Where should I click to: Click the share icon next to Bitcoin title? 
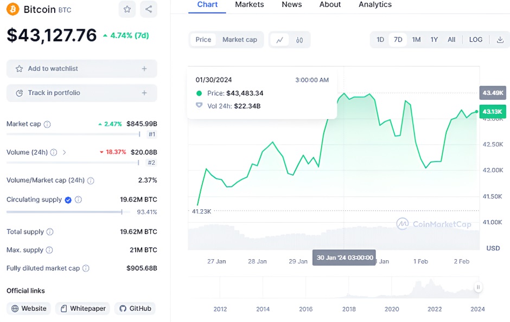click(148, 9)
